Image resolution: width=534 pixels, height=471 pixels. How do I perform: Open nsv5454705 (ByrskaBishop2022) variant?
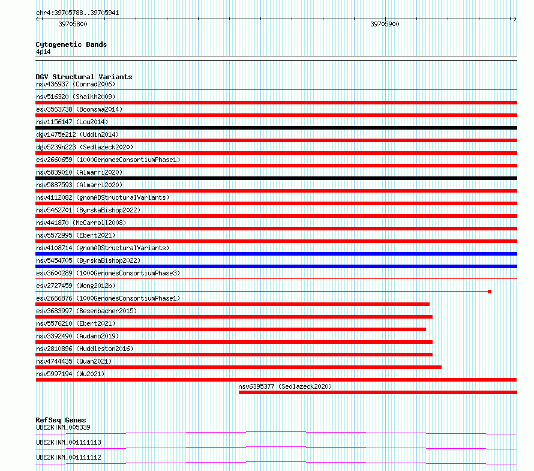(x=88, y=260)
